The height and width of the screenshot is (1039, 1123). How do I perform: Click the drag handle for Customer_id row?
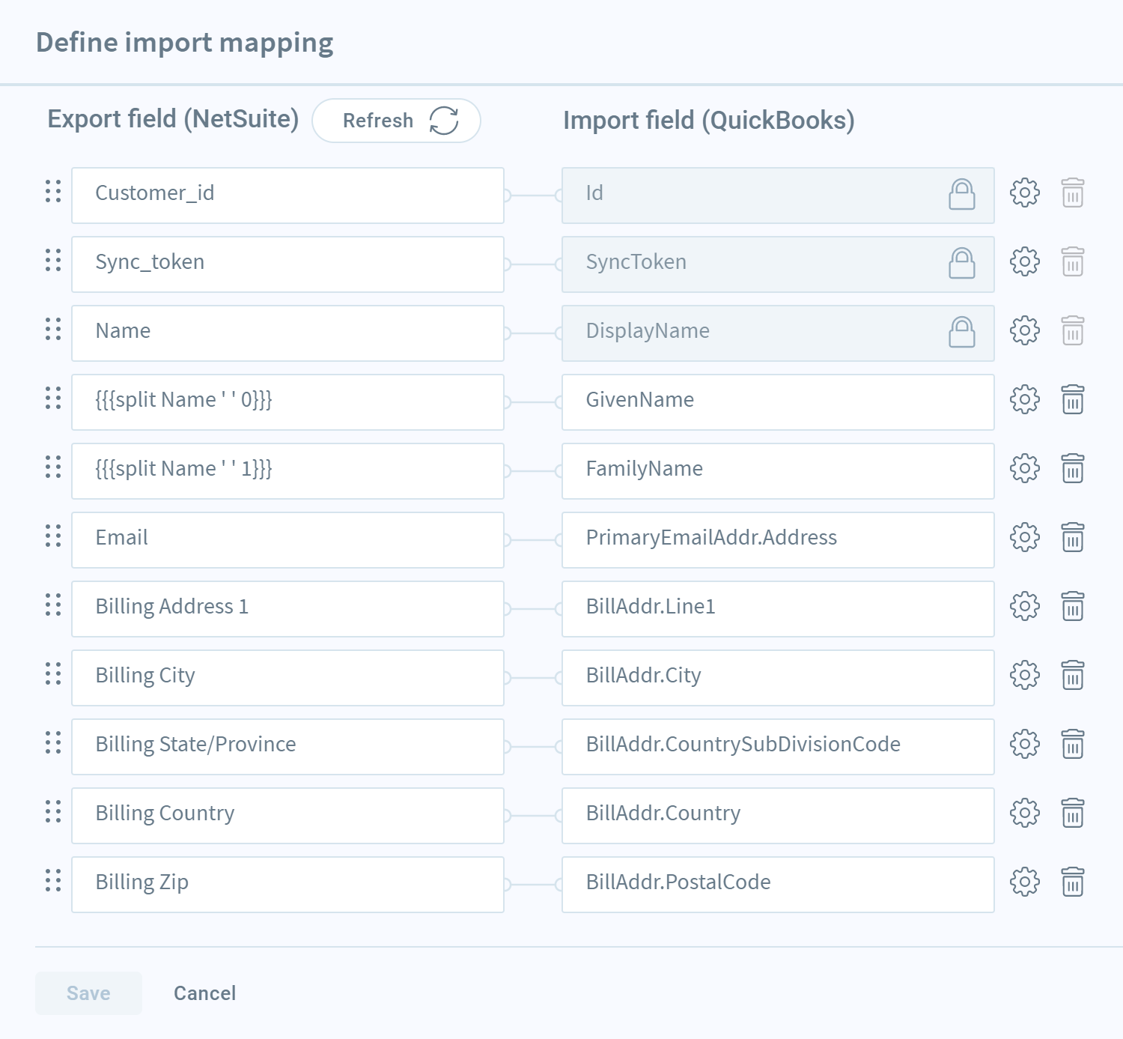pos(53,192)
